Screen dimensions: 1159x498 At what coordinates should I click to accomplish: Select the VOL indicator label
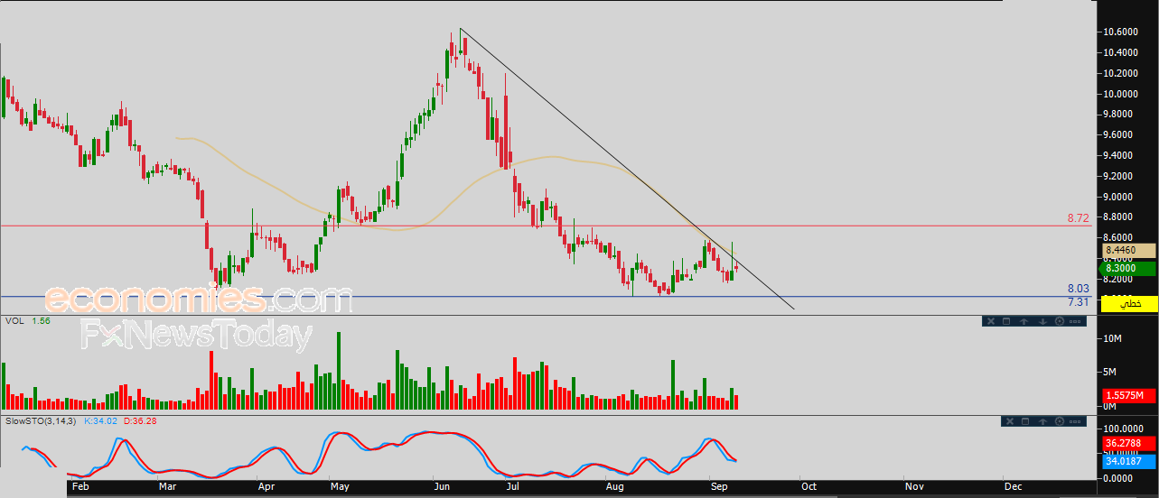click(14, 320)
